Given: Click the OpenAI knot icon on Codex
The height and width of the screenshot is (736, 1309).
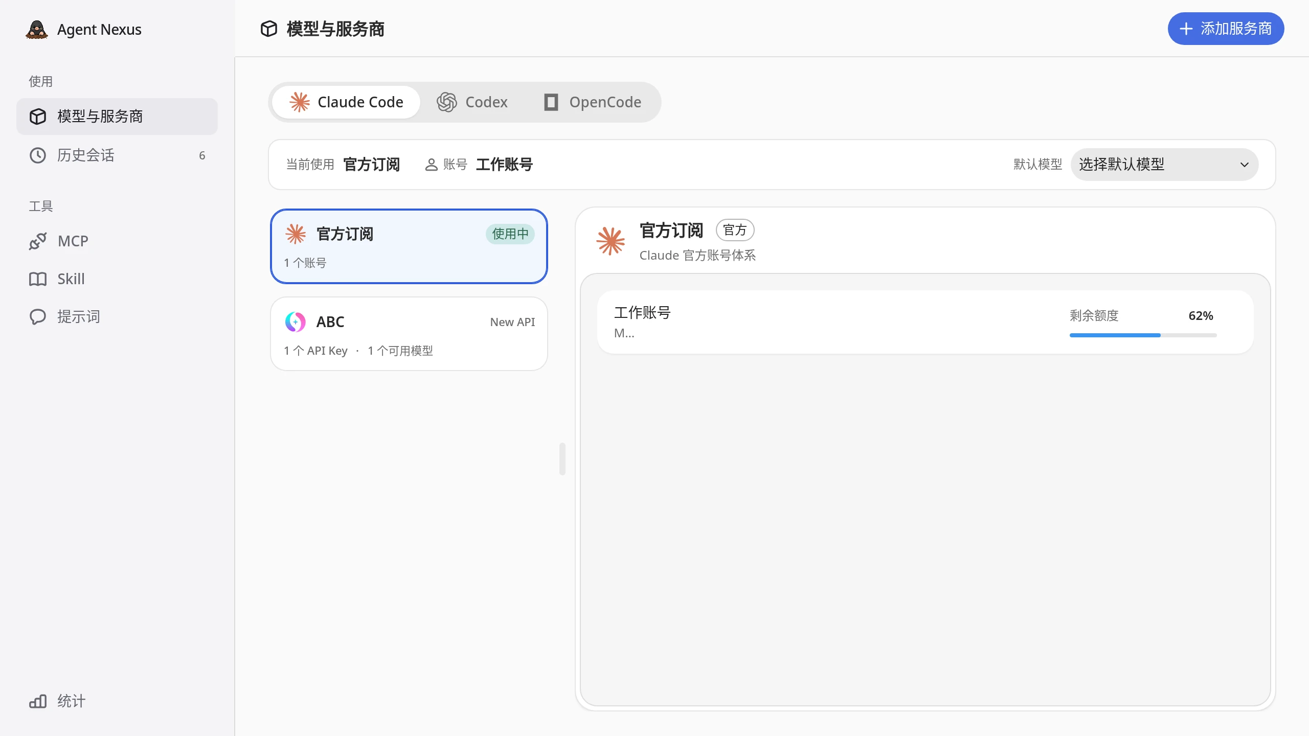Looking at the screenshot, I should pos(446,102).
